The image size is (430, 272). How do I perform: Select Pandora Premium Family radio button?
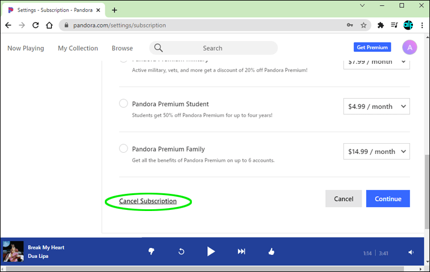pos(124,148)
